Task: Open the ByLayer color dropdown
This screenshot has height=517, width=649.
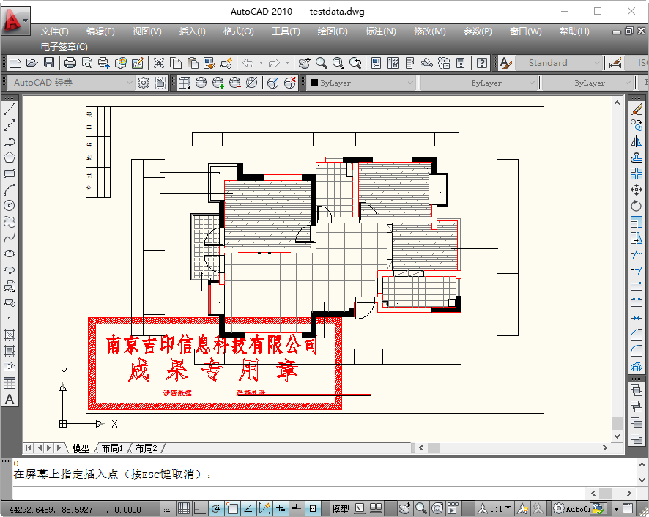Action: coord(361,83)
